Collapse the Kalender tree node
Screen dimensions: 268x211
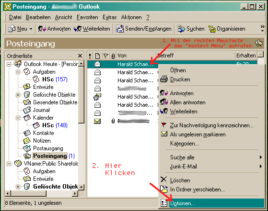pyautogui.click(x=18, y=118)
